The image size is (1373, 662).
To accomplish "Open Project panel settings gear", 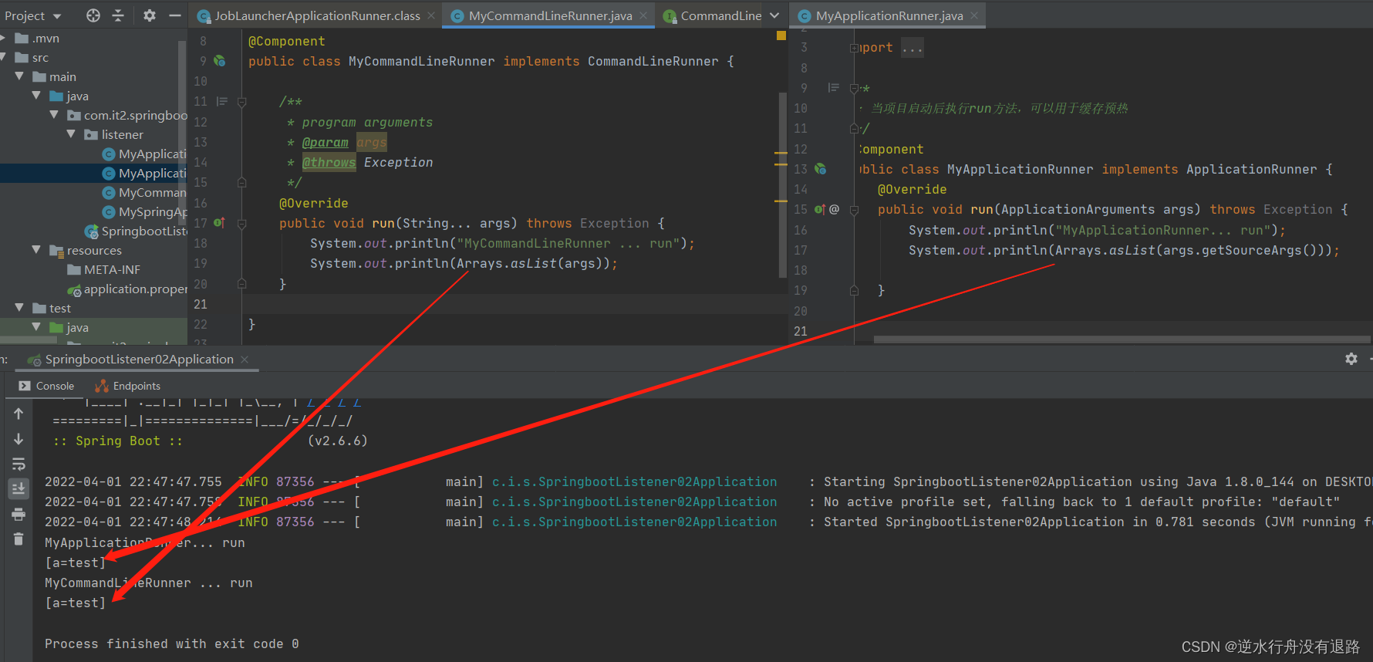I will pyautogui.click(x=150, y=15).
